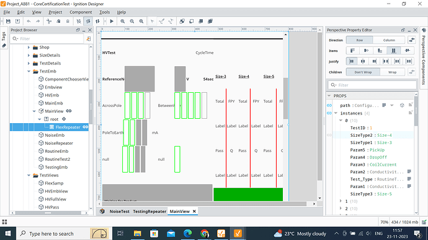Expand the Shop folder
This screenshot has height=240, width=428.
point(29,48)
